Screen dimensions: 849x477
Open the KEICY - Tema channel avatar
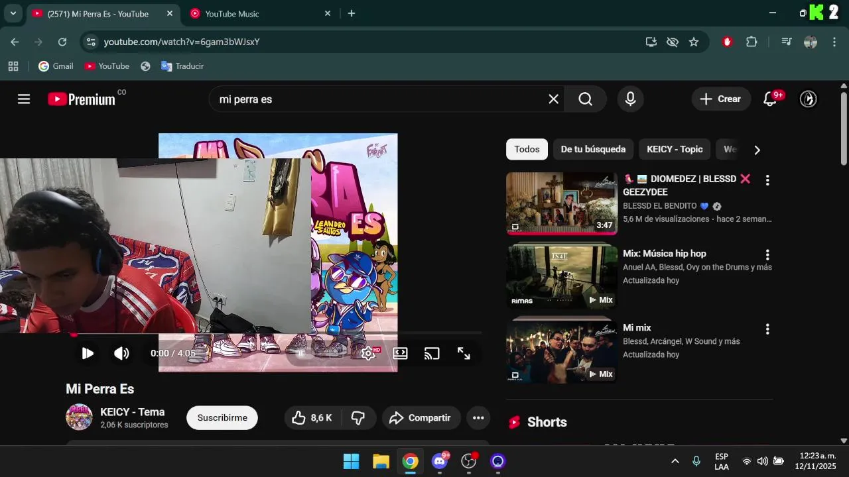(79, 417)
